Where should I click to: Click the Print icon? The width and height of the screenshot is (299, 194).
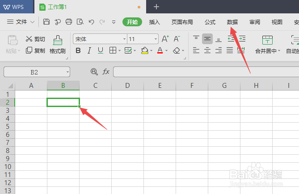tap(69, 22)
